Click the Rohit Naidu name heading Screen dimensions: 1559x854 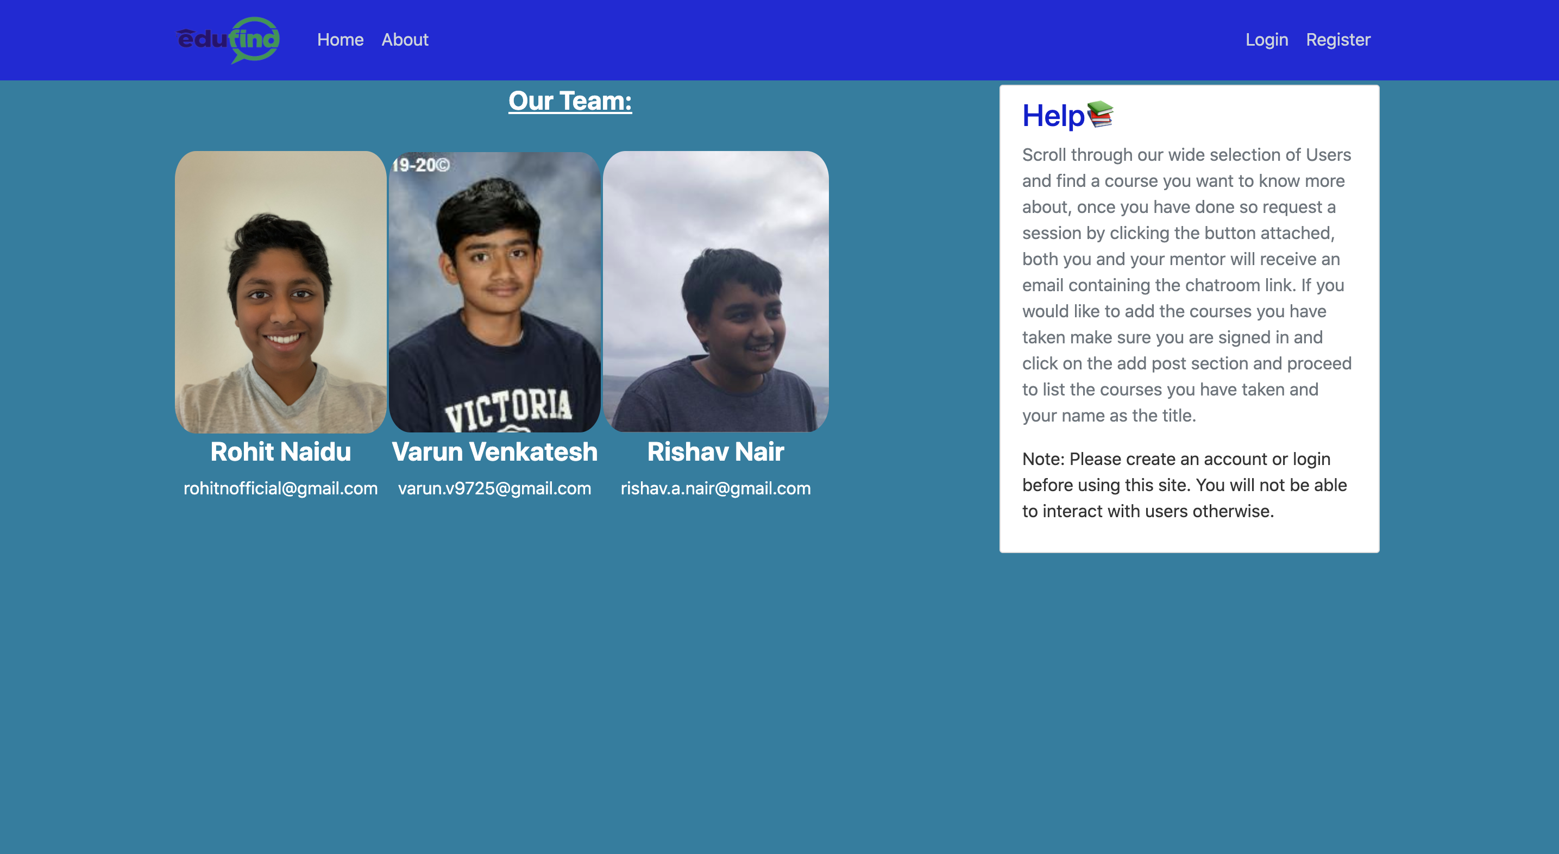tap(280, 451)
